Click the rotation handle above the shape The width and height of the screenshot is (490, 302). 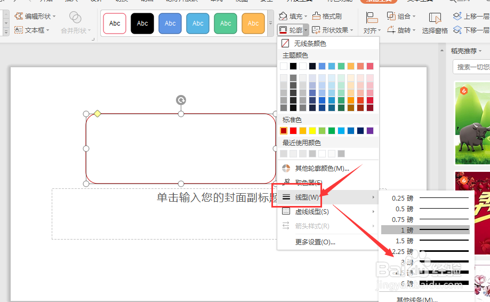[x=181, y=100]
